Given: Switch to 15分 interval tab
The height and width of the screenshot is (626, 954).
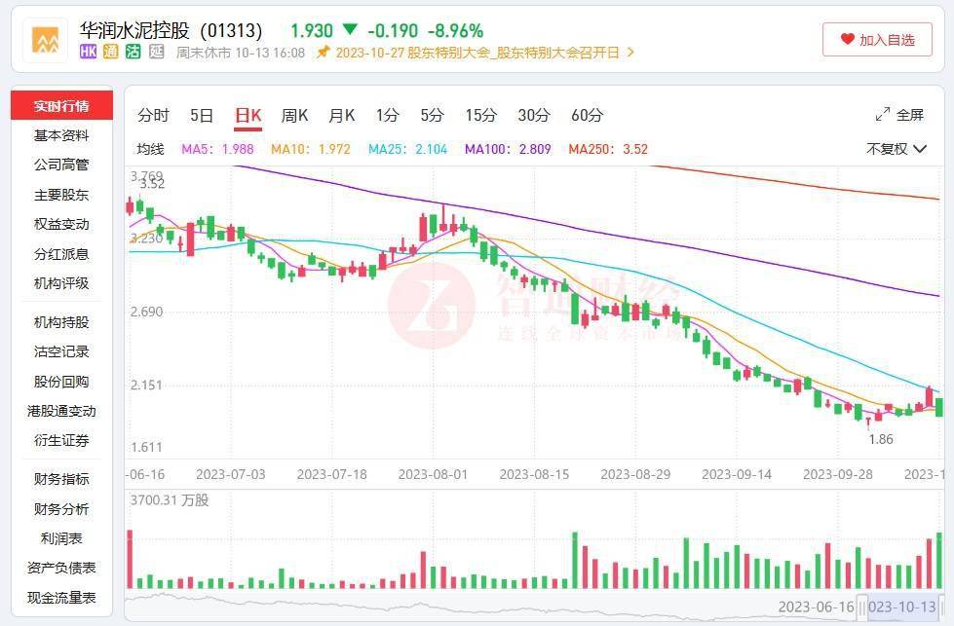Looking at the screenshot, I should point(480,115).
